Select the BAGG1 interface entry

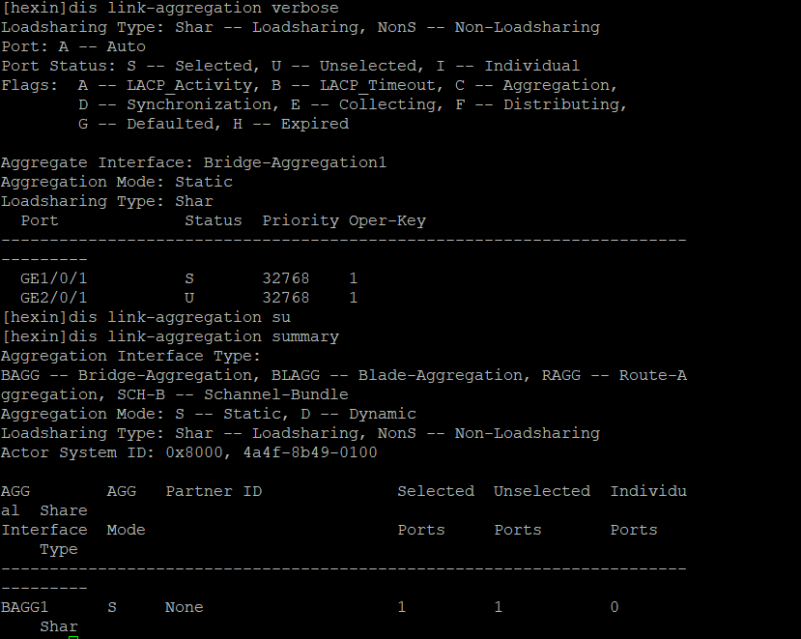(25, 607)
